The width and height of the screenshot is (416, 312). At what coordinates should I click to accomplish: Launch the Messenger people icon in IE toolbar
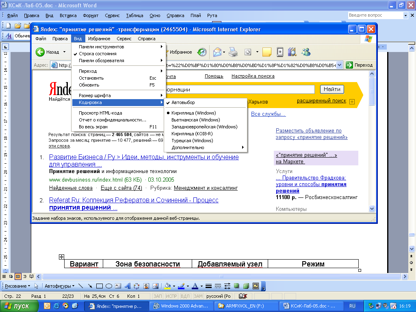click(x=306, y=52)
